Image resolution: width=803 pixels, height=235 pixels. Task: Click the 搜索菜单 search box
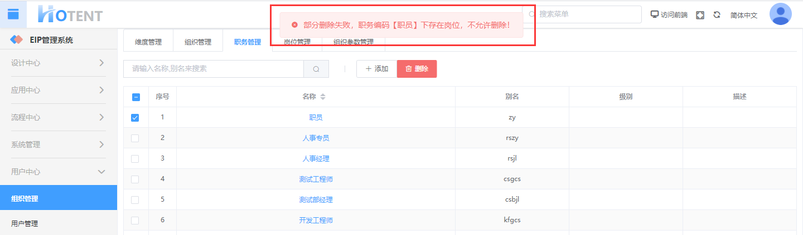(x=582, y=14)
